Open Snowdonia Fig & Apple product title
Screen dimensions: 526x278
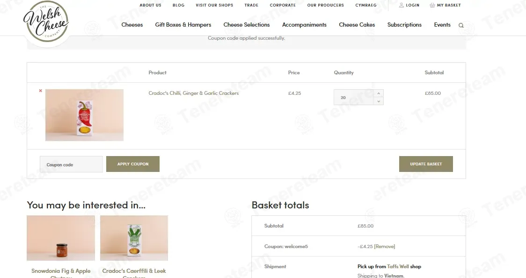pos(61,273)
